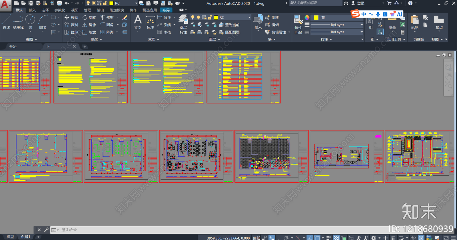The height and width of the screenshot is (240, 457).
Task: Choose the 修剪 (Trim) command
Action: pyautogui.click(x=107, y=17)
